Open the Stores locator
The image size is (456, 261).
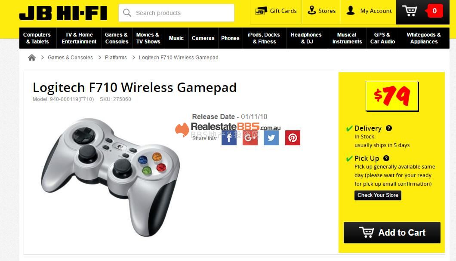click(x=321, y=11)
